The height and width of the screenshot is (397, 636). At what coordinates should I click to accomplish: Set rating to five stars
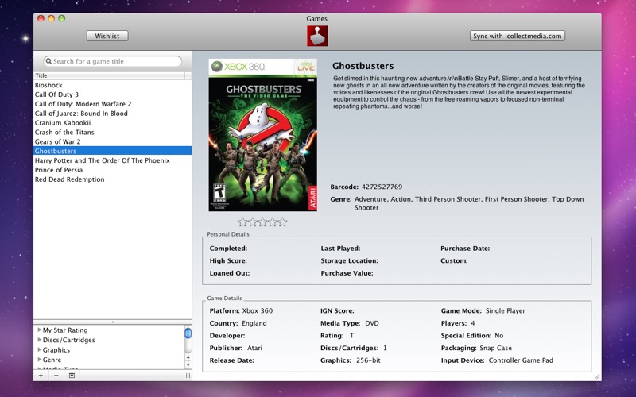(x=282, y=222)
